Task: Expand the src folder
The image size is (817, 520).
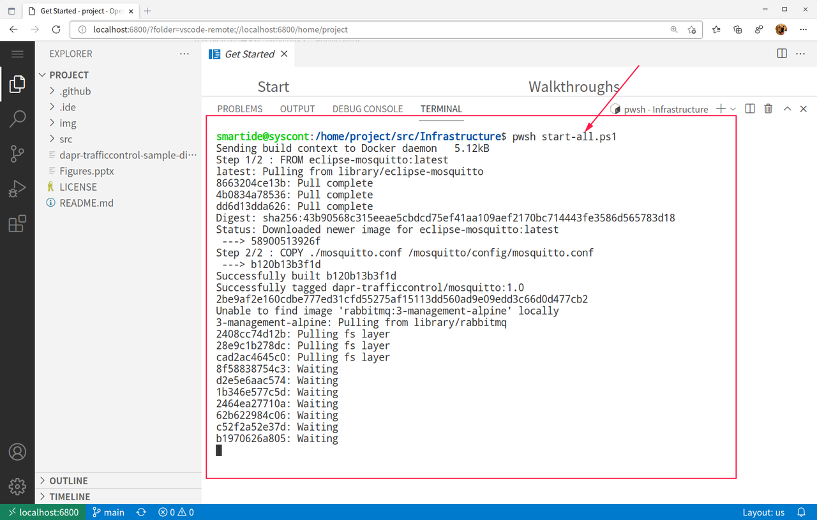Action: pyautogui.click(x=118, y=139)
